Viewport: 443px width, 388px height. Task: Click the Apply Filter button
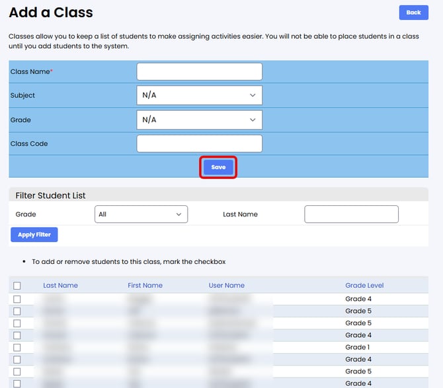point(34,235)
